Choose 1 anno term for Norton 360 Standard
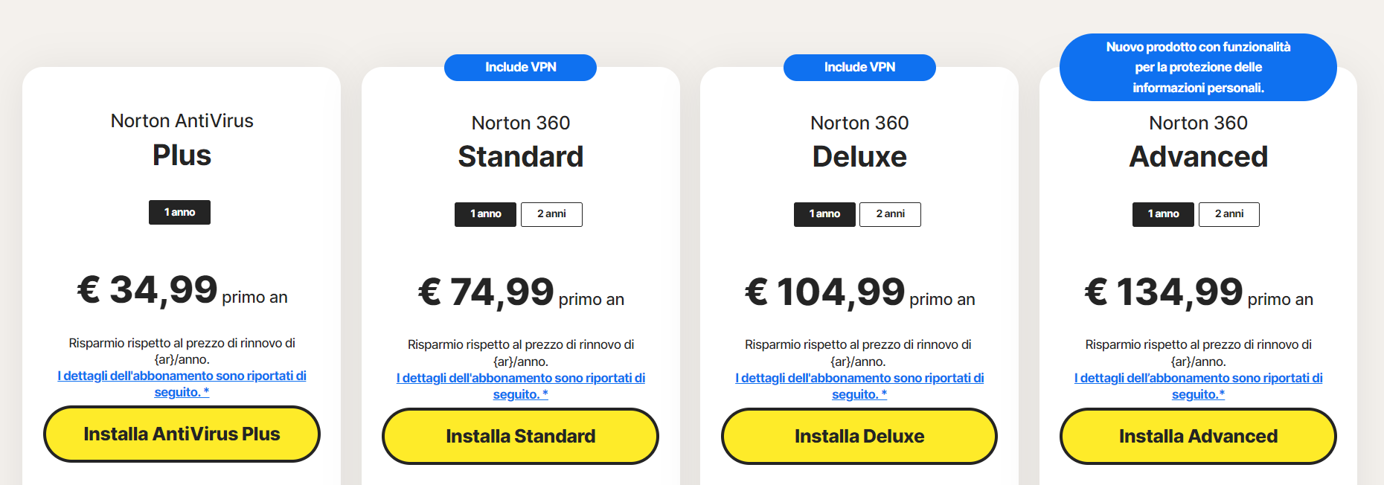Image resolution: width=1384 pixels, height=485 pixels. click(x=485, y=214)
